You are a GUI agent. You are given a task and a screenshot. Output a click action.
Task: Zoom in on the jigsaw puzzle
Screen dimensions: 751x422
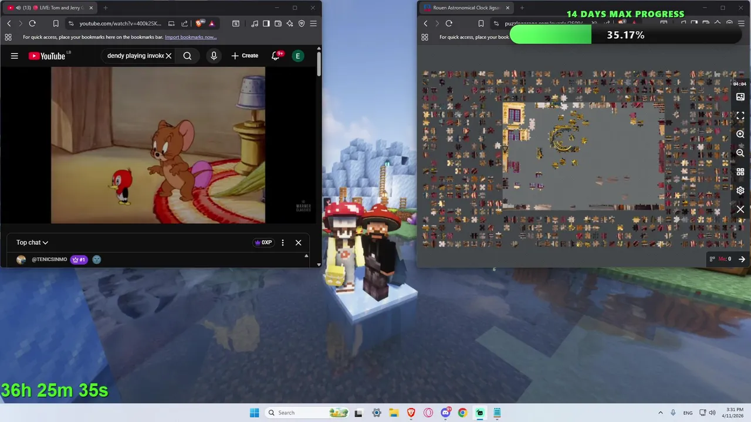click(740, 134)
